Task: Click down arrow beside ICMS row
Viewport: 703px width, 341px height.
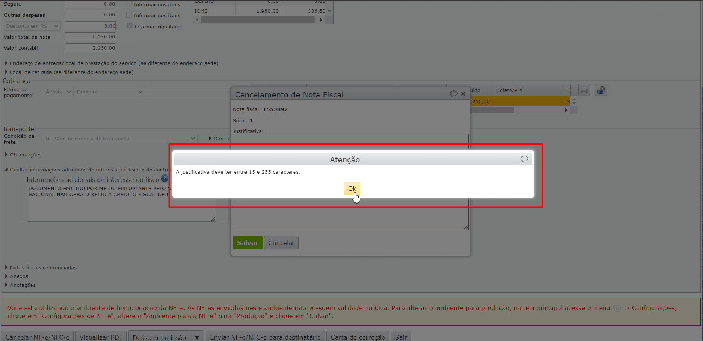Action: (x=329, y=11)
